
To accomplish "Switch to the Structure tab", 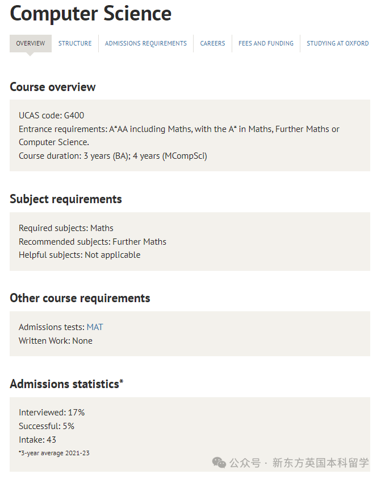I will pyautogui.click(x=75, y=43).
